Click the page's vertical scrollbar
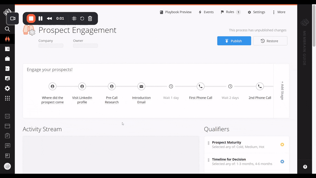This screenshot has height=178, width=316. coord(314,26)
